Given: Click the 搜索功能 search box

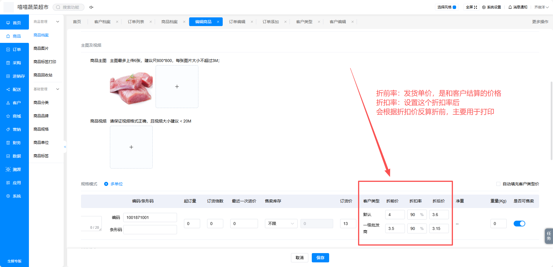Looking at the screenshot, I should [x=69, y=7].
